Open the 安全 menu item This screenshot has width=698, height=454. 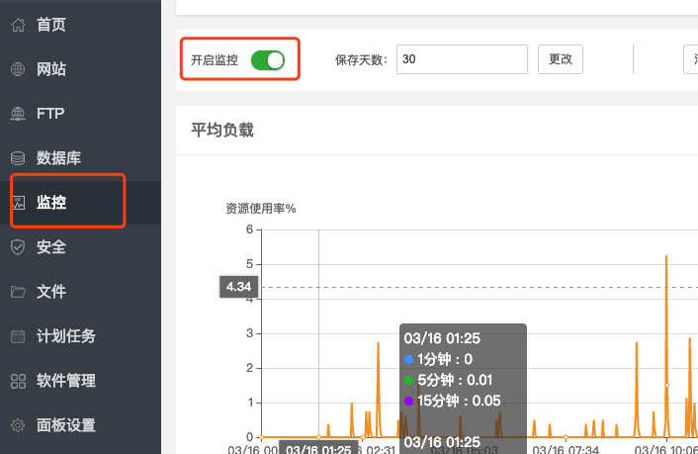pos(51,247)
